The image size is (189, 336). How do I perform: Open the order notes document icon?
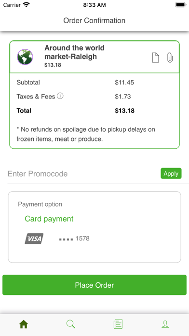click(156, 57)
